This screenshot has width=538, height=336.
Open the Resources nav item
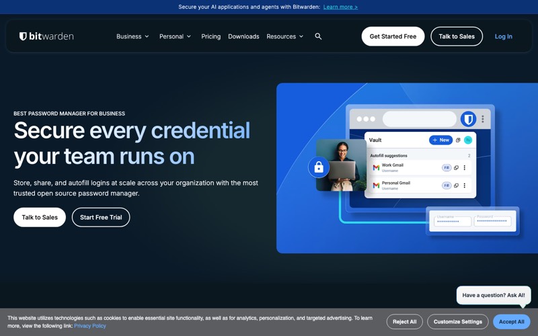tap(281, 36)
